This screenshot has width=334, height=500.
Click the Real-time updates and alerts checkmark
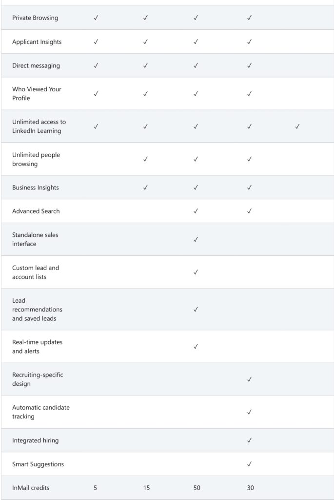click(196, 346)
